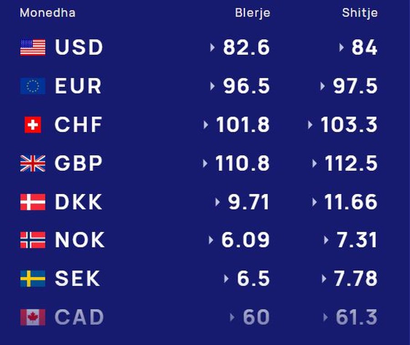Click the Monedha column header

pyautogui.click(x=47, y=13)
